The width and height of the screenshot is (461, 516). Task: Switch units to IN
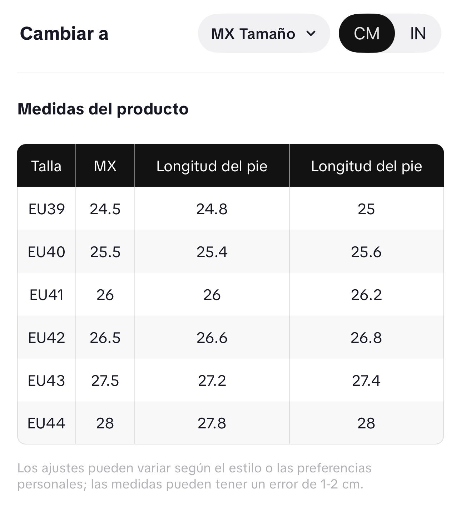pyautogui.click(x=418, y=34)
